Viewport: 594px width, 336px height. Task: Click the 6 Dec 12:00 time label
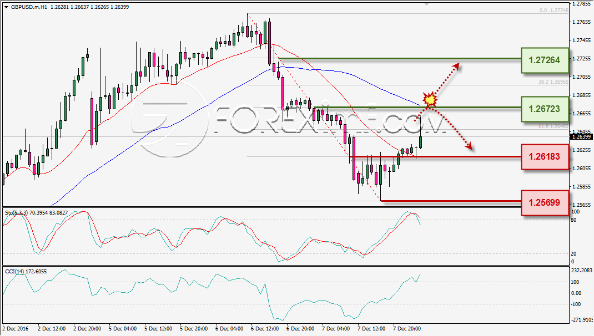coord(265,328)
